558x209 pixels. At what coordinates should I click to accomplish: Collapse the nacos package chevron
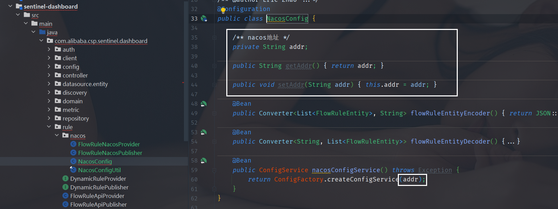click(x=57, y=135)
